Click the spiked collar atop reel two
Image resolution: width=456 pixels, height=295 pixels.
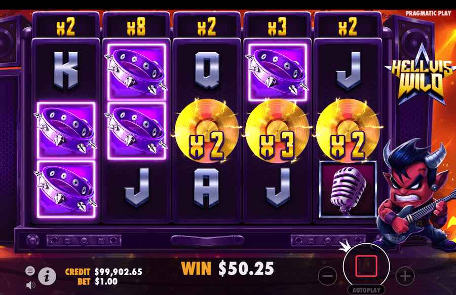136,72
